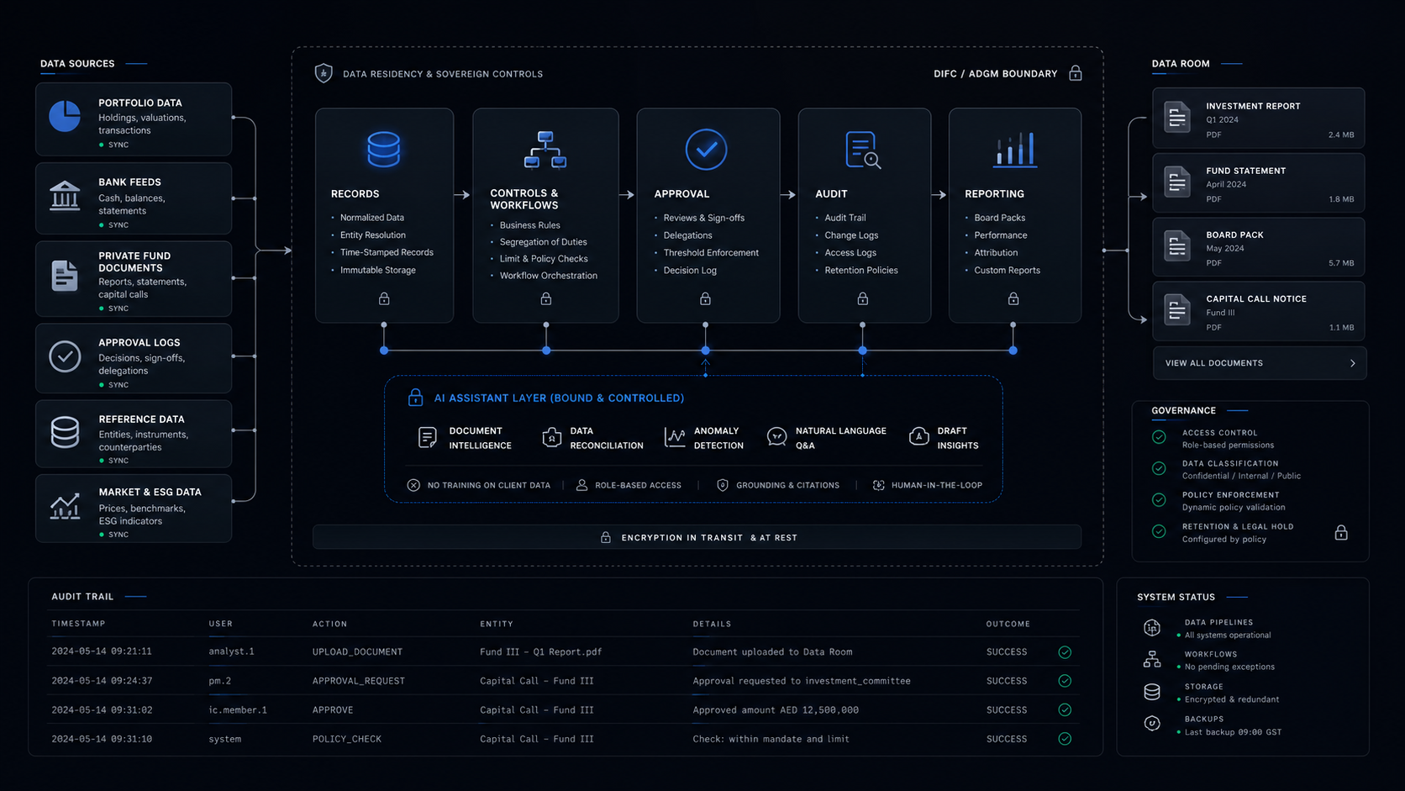Click the Backups status icon
This screenshot has width=1405, height=791.
tap(1152, 724)
